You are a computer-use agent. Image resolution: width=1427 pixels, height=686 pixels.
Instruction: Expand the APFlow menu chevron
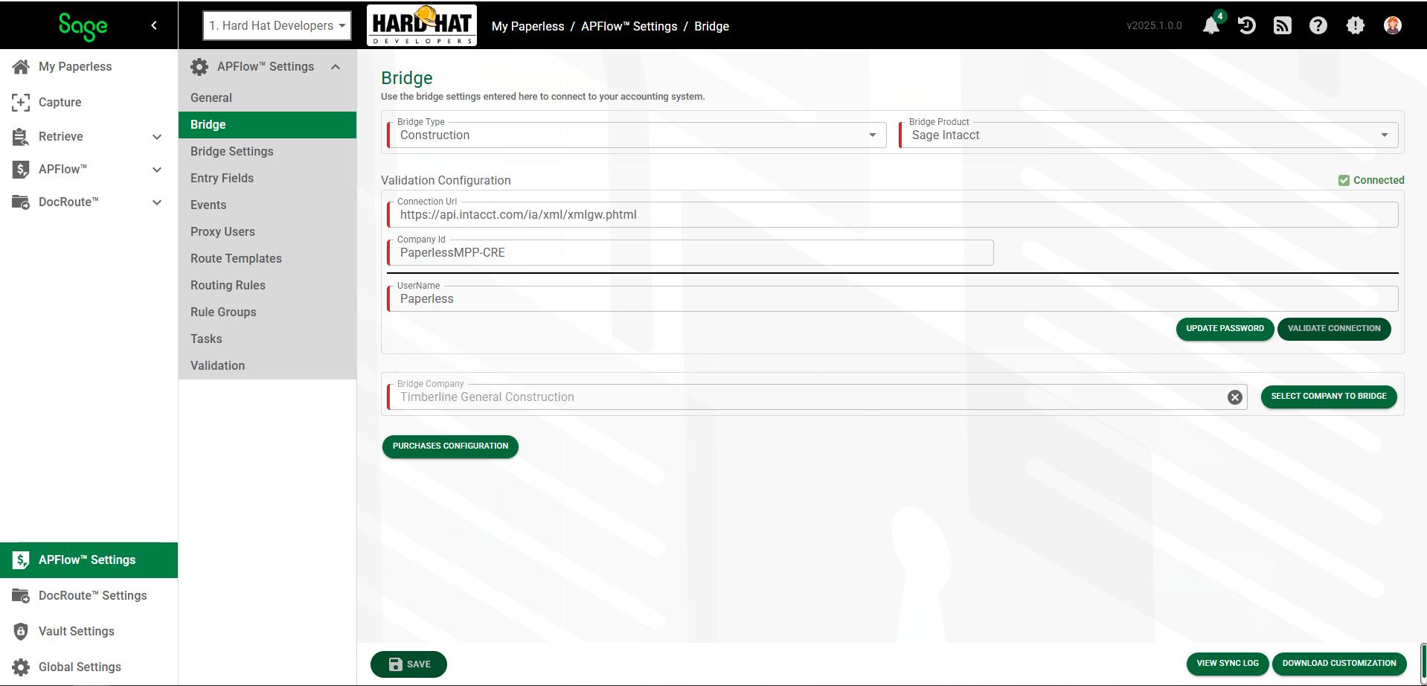tap(157, 170)
